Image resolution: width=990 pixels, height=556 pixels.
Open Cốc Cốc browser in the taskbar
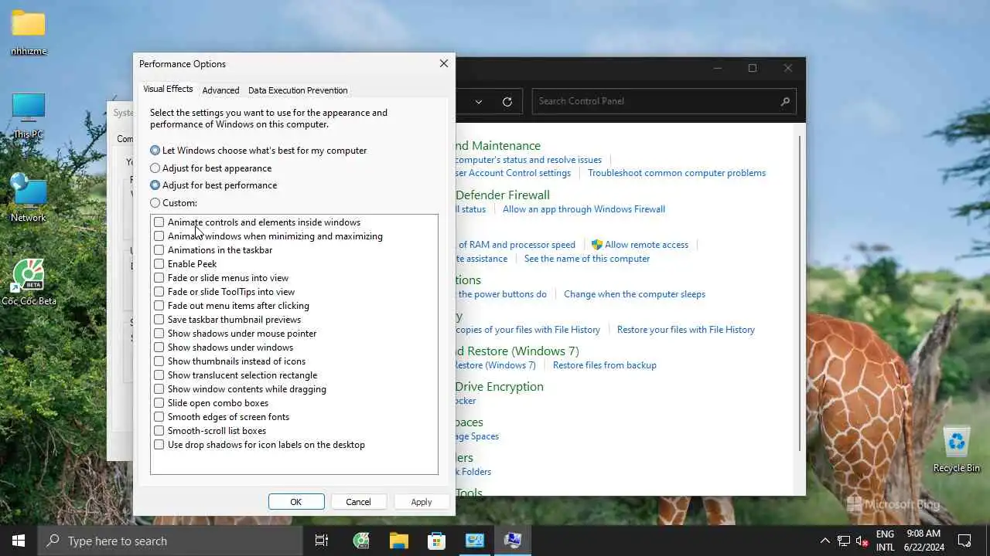pos(361,541)
